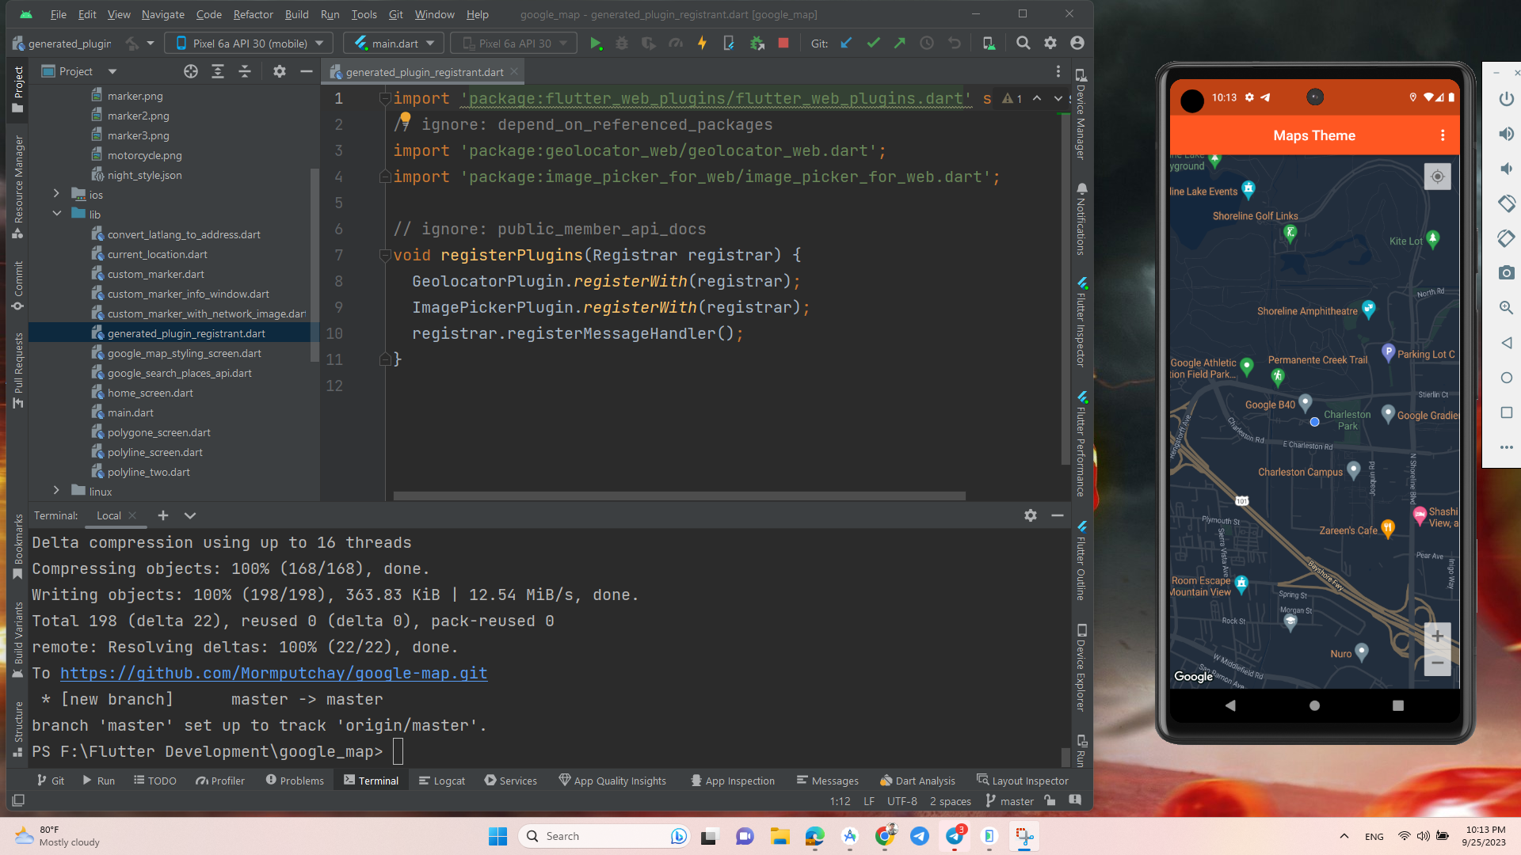Open the GitHub google-map.git link
Image resolution: width=1521 pixels, height=855 pixels.
click(273, 673)
